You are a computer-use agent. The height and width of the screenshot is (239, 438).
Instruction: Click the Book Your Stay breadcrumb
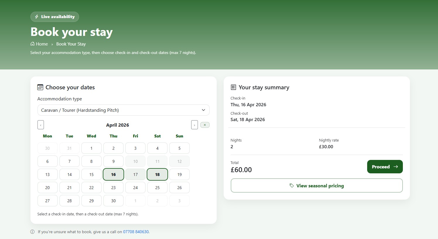[x=71, y=44]
